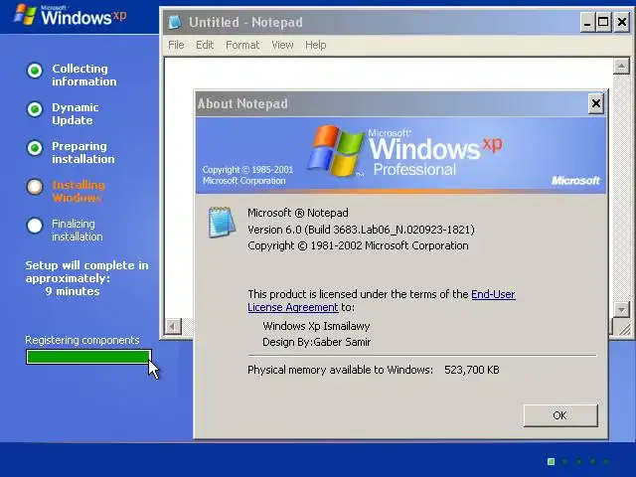Click the green Registering components progress bar

(x=88, y=357)
